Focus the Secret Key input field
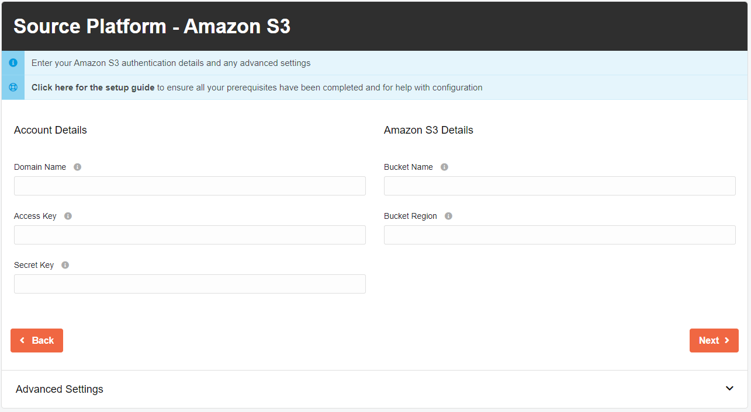Screen dimensions: 751x412 tap(190, 284)
